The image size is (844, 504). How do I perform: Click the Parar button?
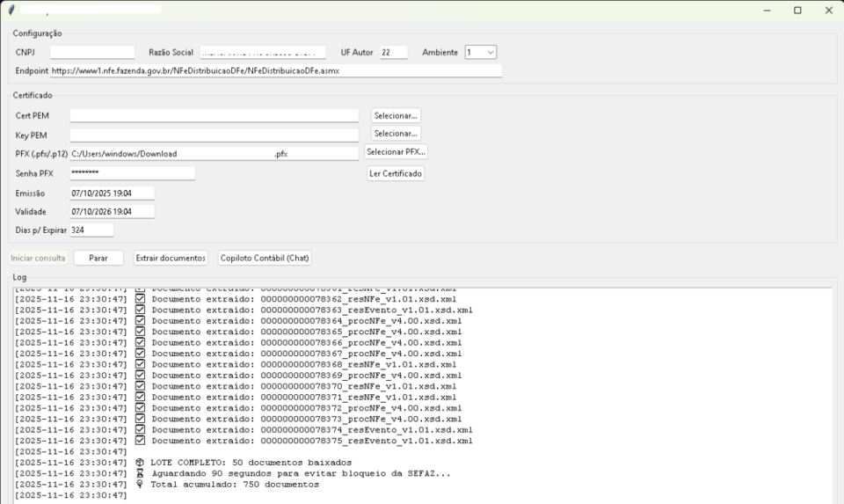pyautogui.click(x=98, y=258)
